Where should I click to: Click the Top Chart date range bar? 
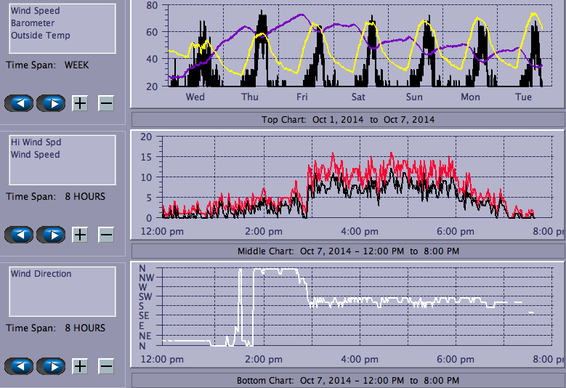click(x=347, y=119)
